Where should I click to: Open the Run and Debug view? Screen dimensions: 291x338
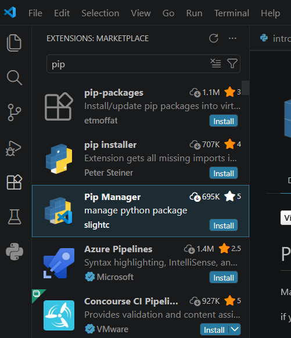[x=13, y=148]
